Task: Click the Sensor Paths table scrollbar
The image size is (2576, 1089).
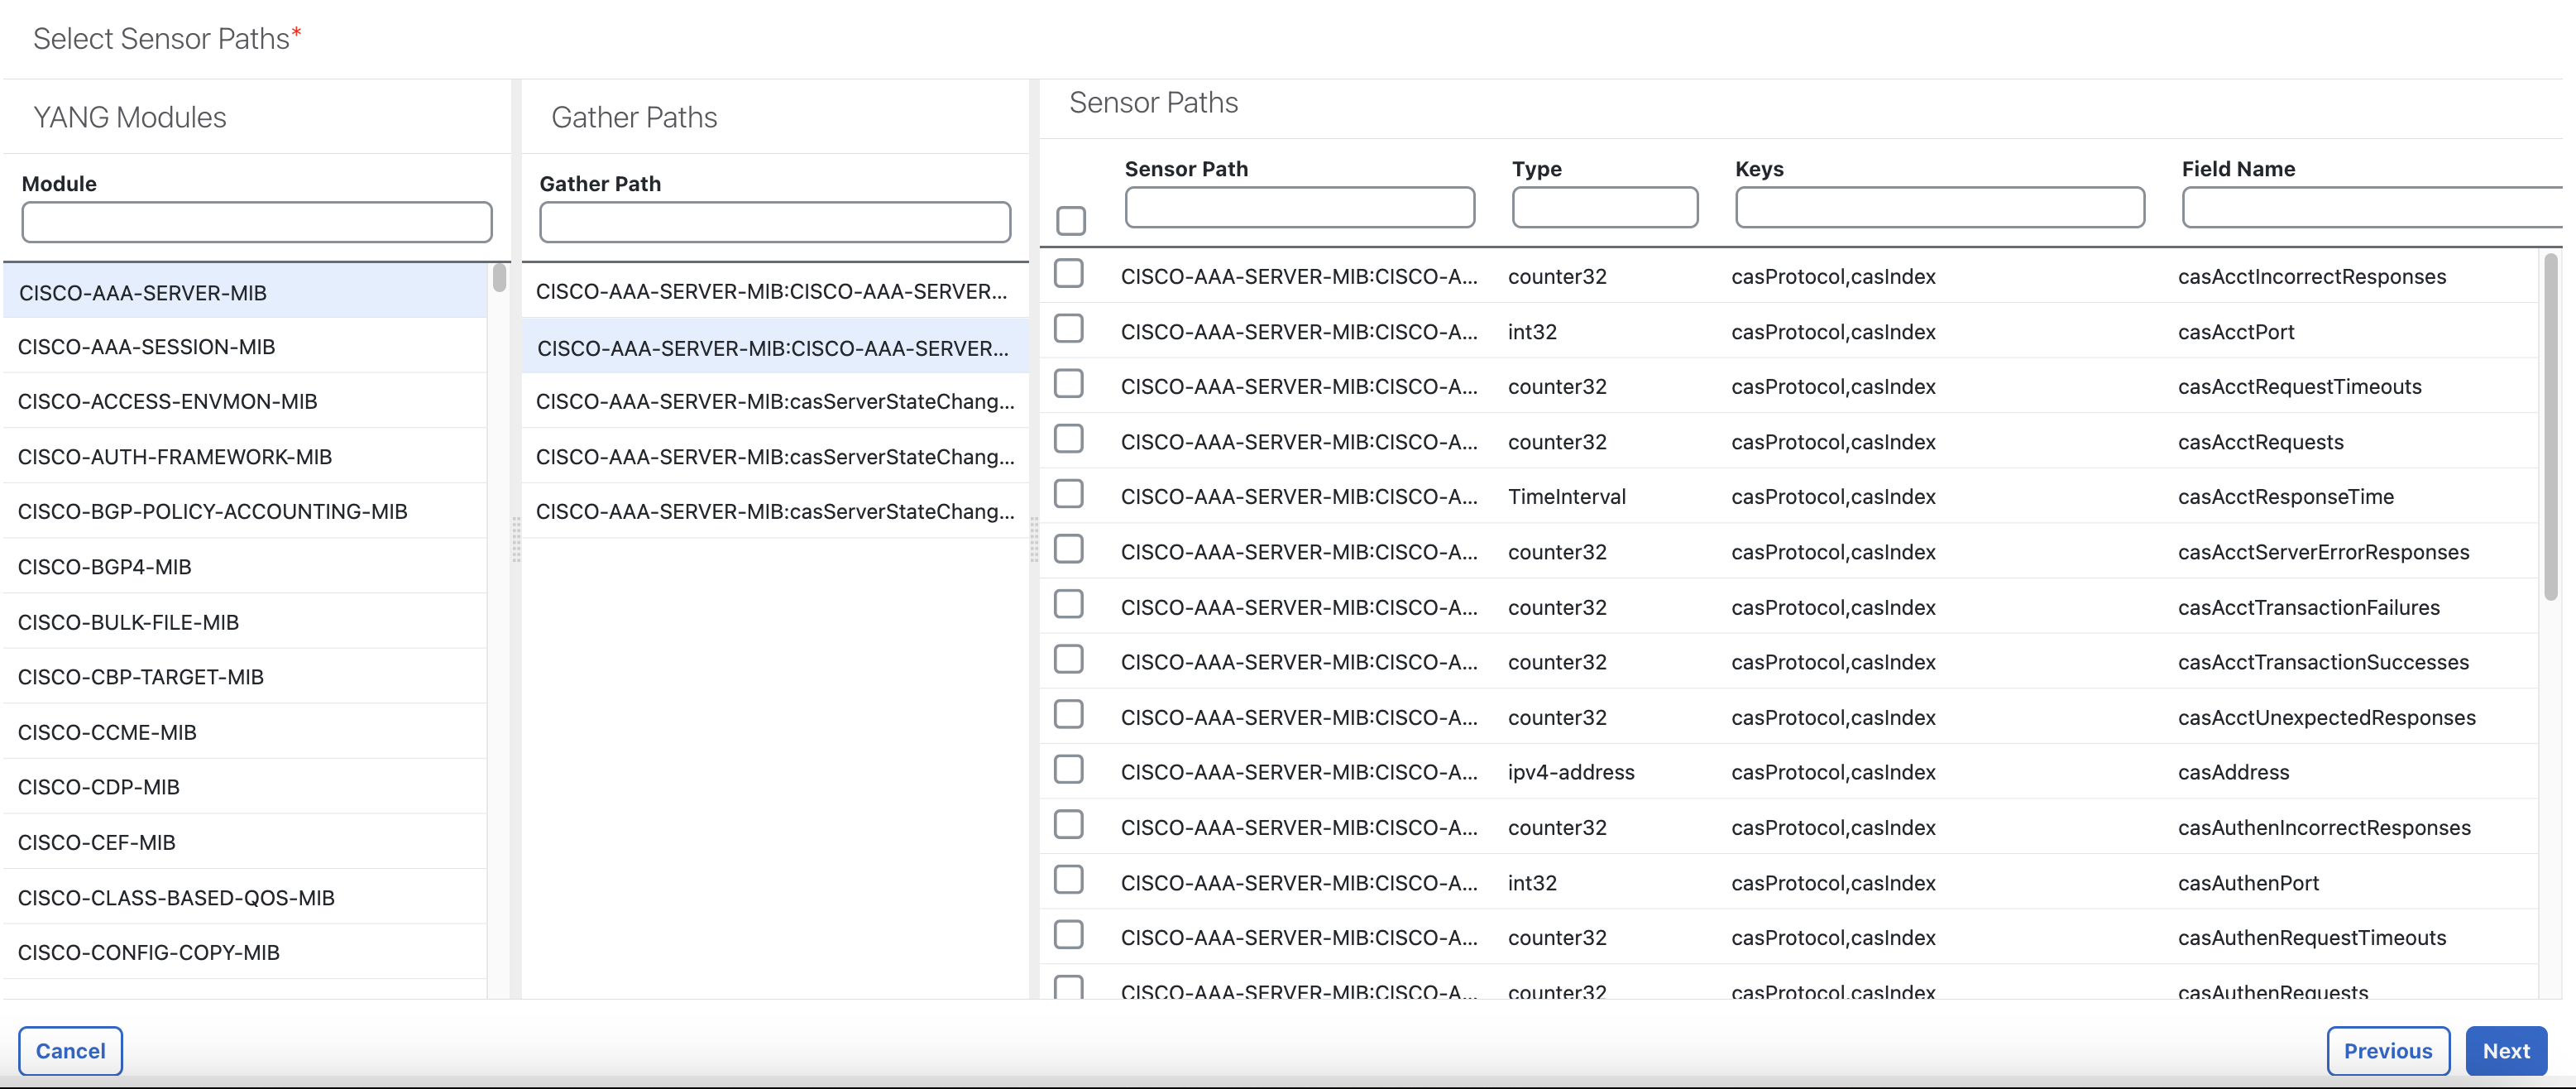Action: click(2550, 427)
